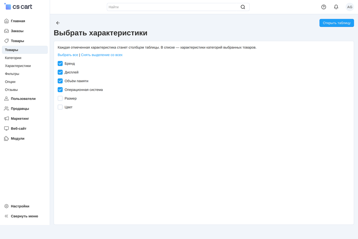Click the Маркетинг megaphone icon
358x239 pixels.
[7, 119]
